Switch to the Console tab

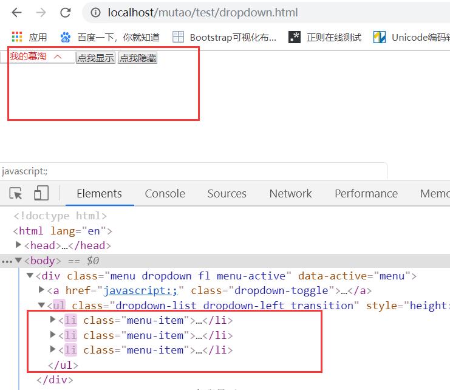tap(165, 193)
